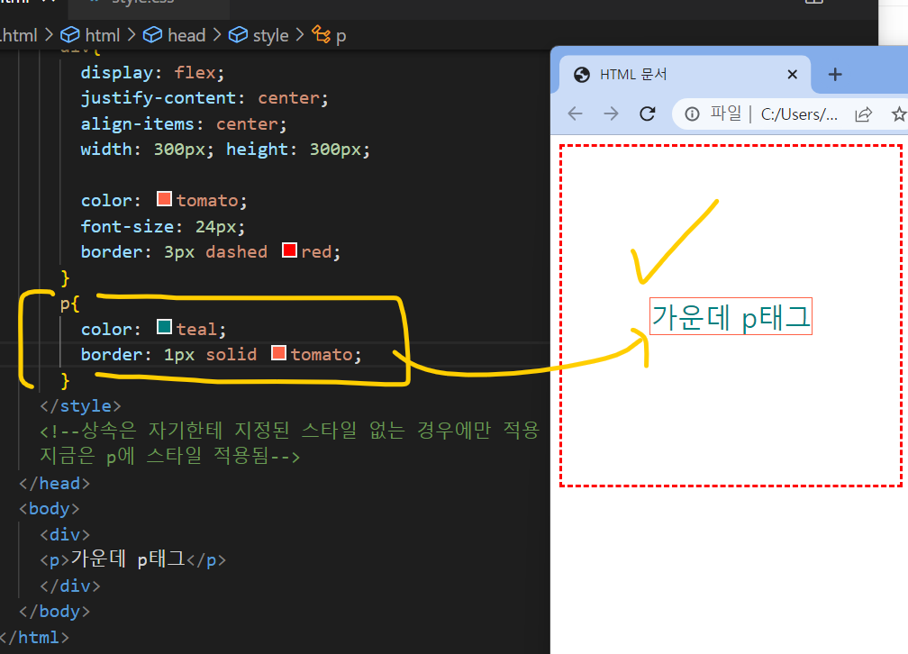Open a new browser tab with plus

tap(835, 74)
